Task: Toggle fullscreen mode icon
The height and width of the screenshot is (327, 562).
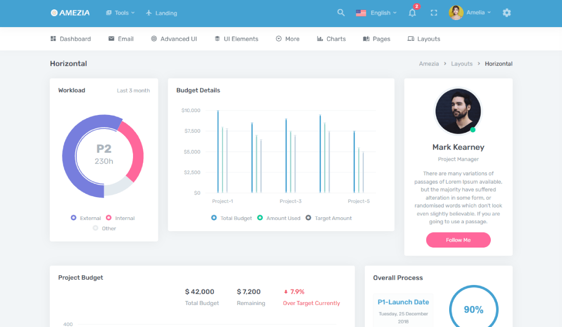Action: pos(434,13)
